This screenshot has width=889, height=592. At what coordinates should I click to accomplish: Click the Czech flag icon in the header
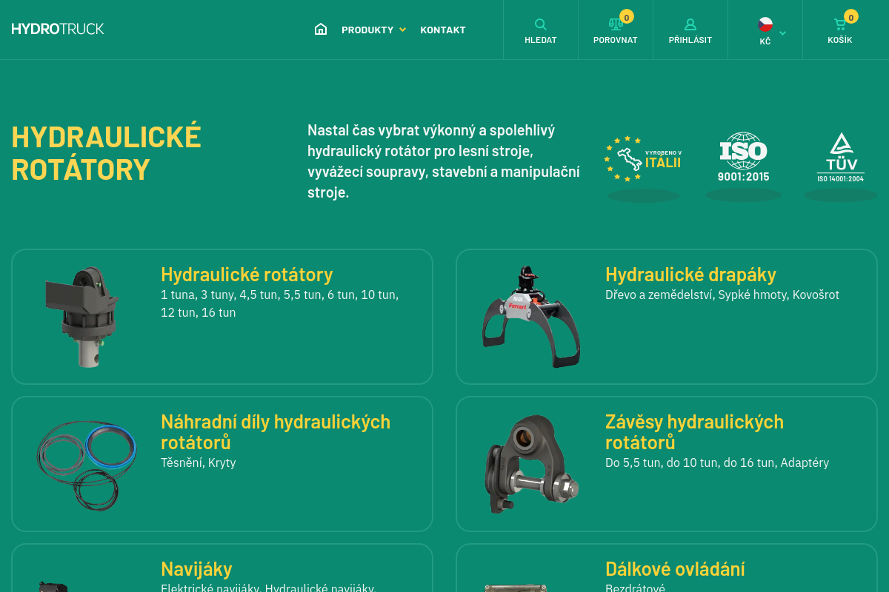pos(765,24)
